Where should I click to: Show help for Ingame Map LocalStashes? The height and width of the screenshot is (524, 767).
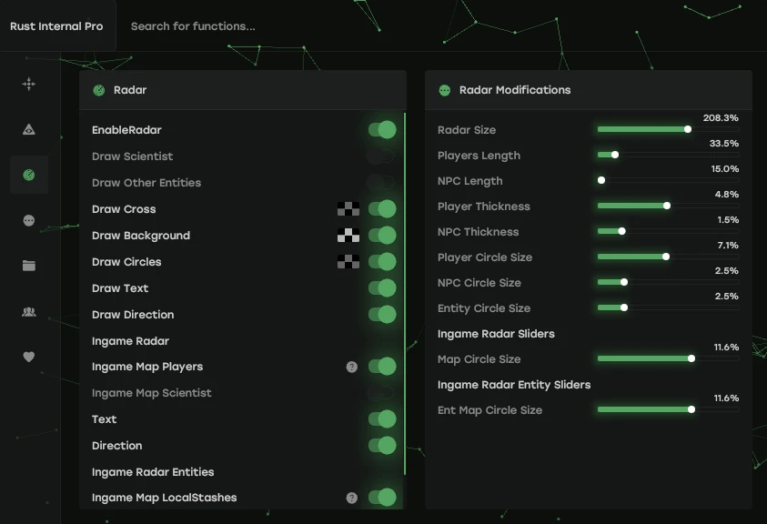pyautogui.click(x=352, y=498)
